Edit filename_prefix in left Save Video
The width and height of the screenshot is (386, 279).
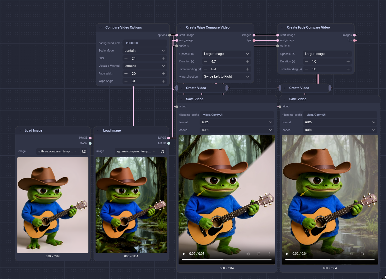pyautogui.click(x=237, y=115)
